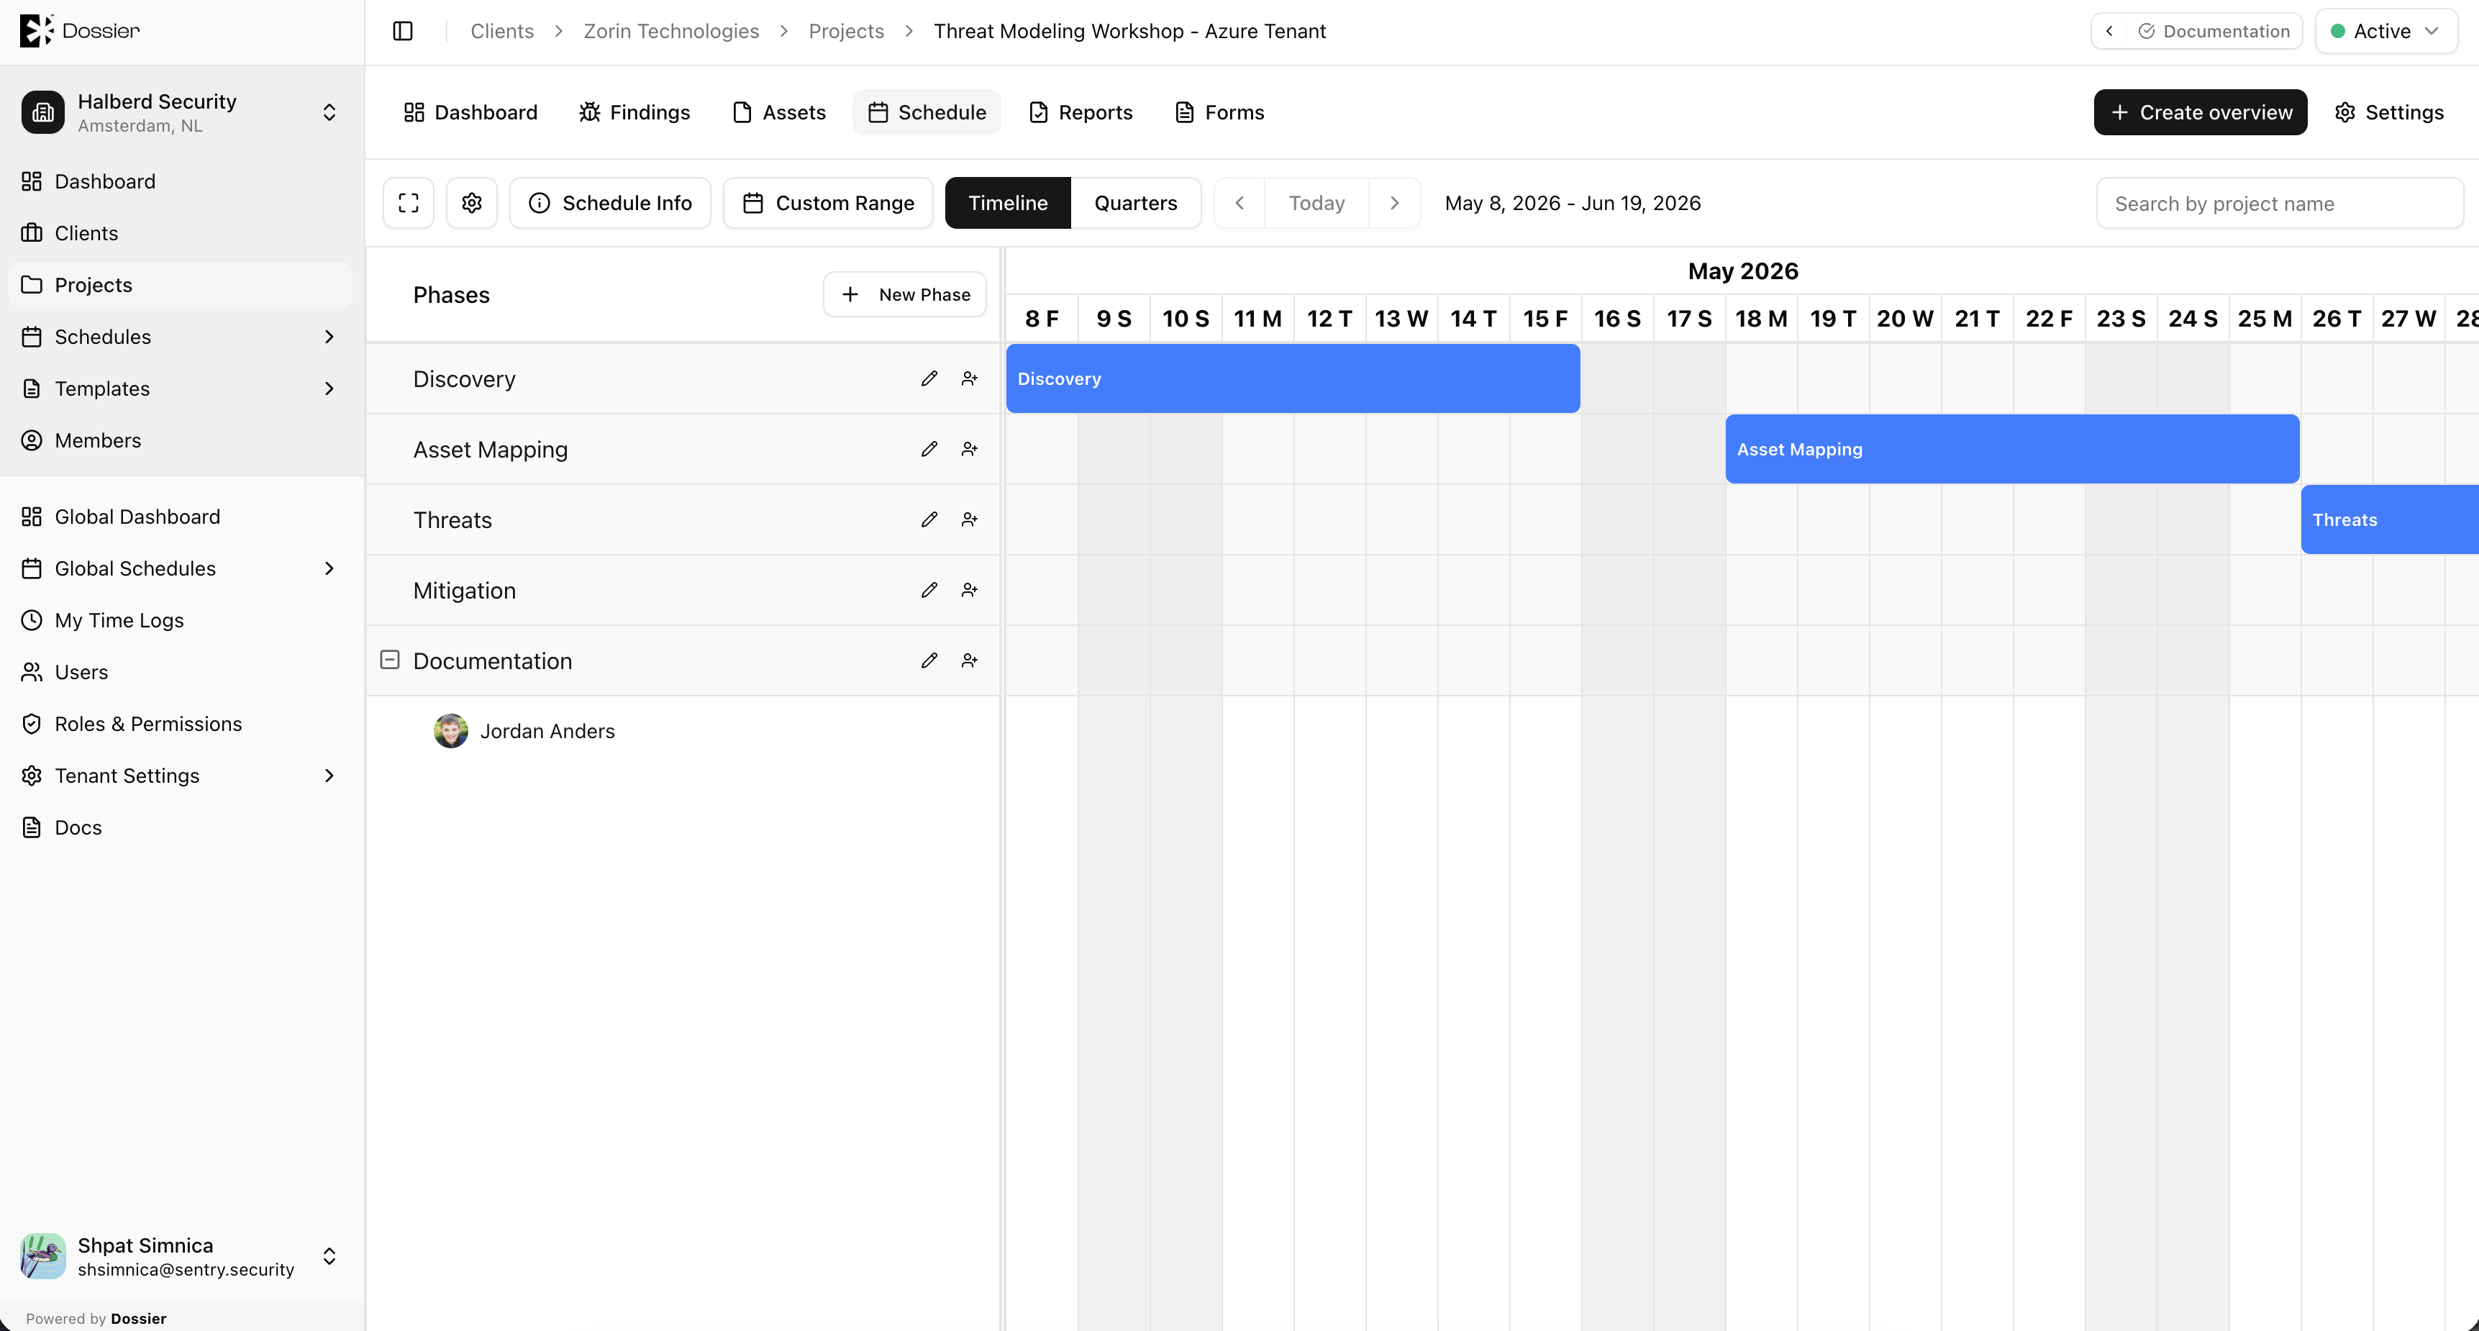Open Shpat Simnica user menu
The image size is (2479, 1331).
(x=182, y=1256)
